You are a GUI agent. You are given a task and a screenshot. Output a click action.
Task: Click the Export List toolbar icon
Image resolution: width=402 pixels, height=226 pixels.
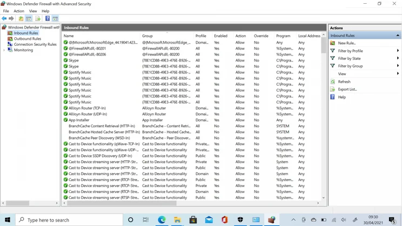tap(38, 18)
